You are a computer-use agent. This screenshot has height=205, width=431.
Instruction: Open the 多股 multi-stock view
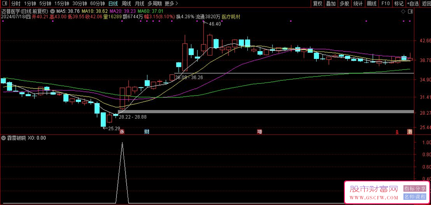click(344, 3)
